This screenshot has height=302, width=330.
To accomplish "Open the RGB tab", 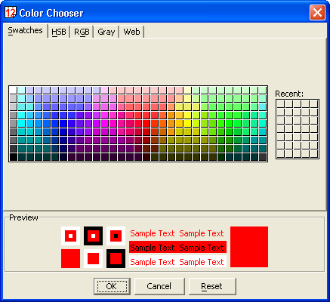I will (x=82, y=32).
